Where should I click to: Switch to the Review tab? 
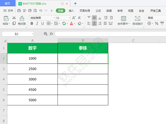click(x=120, y=11)
